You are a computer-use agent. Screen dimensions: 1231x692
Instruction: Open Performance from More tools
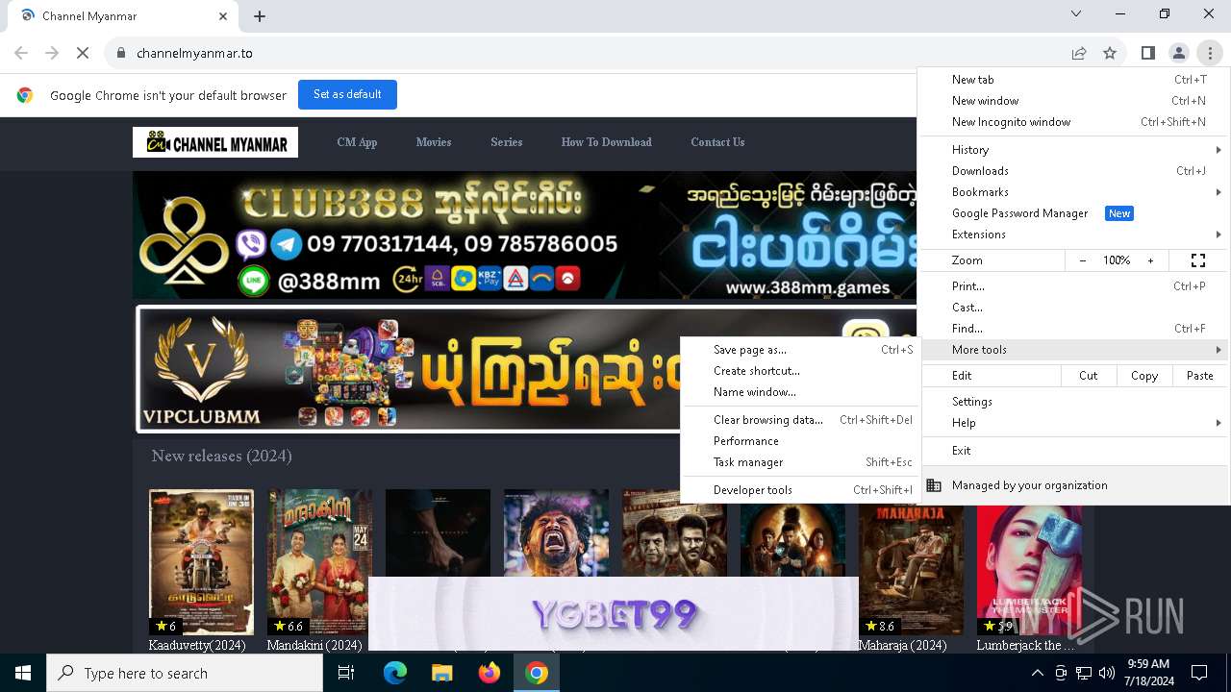(x=800, y=441)
